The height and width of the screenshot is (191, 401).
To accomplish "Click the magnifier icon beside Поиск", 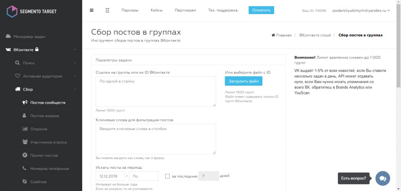I will coord(17,63).
